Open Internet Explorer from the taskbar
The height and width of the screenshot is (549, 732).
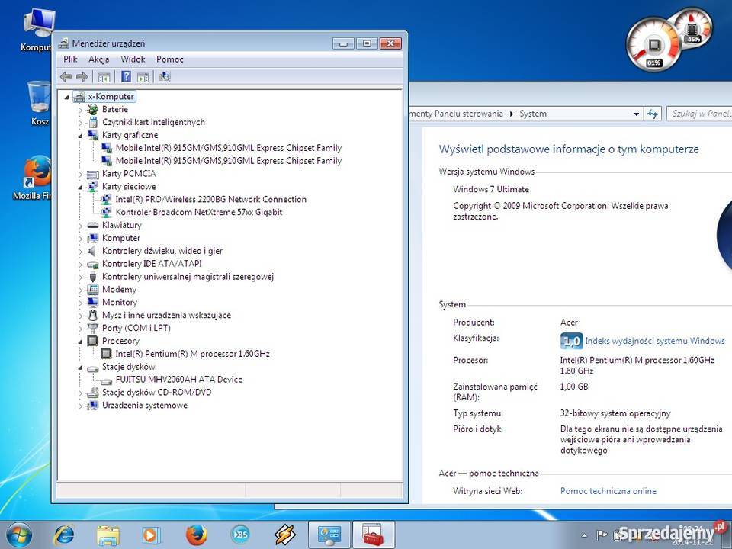coord(64,533)
